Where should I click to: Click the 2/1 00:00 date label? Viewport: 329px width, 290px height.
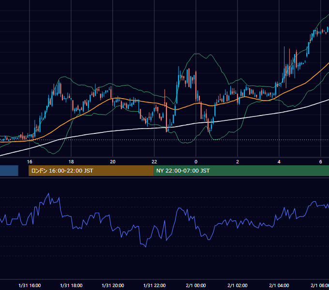196,285
